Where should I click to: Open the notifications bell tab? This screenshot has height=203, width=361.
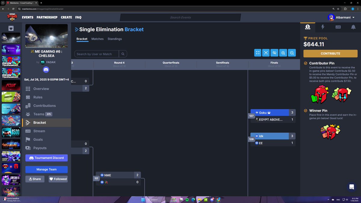(353, 27)
